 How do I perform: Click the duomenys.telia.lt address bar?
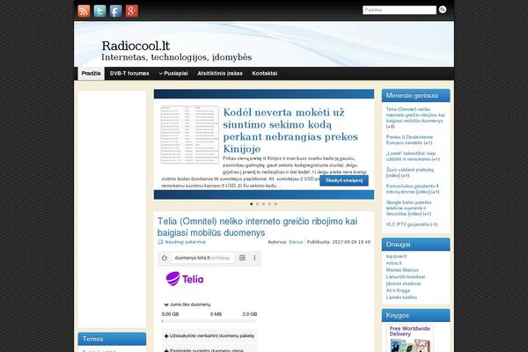(x=202, y=258)
